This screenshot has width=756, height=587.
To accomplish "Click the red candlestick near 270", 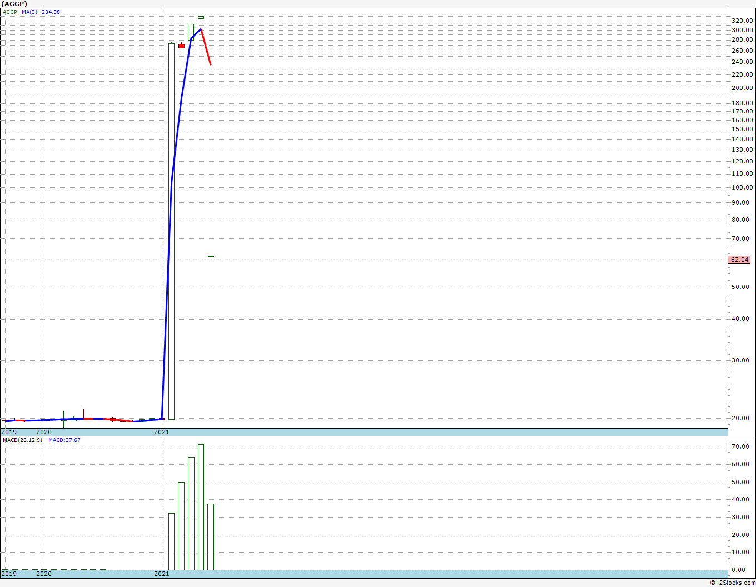I will point(181,46).
